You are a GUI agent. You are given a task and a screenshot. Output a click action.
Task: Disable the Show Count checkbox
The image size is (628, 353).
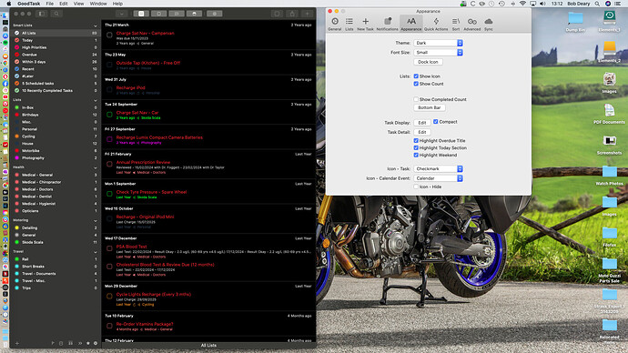click(x=416, y=84)
